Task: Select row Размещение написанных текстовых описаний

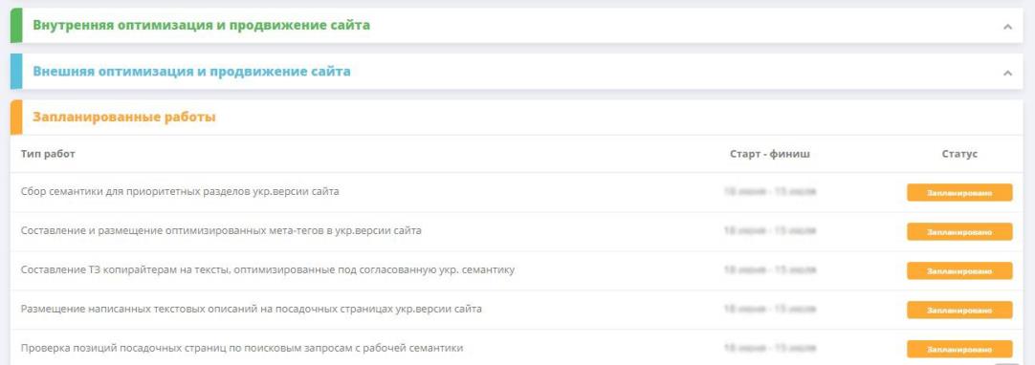Action: (x=517, y=309)
